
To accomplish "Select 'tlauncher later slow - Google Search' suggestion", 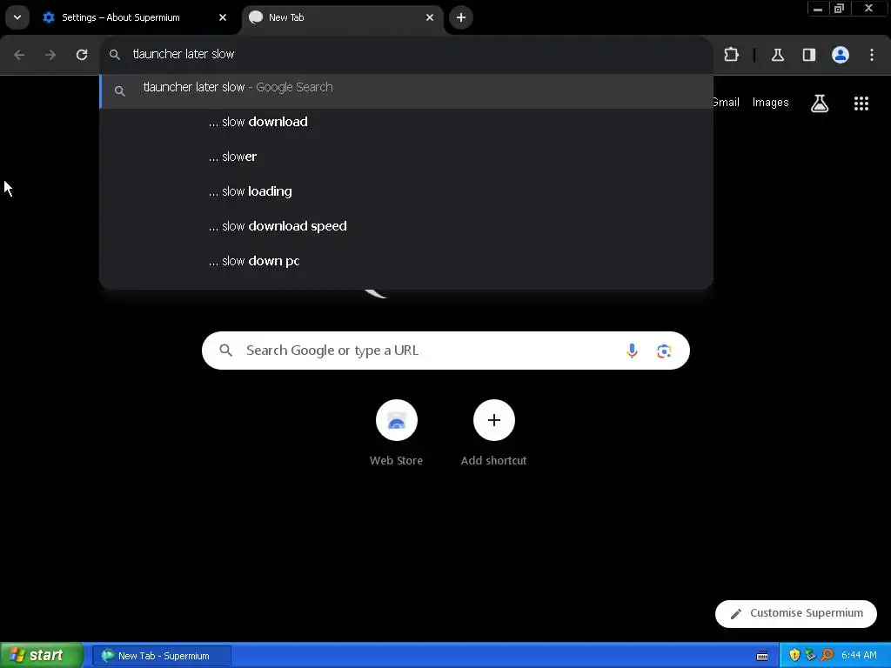I will click(x=406, y=90).
